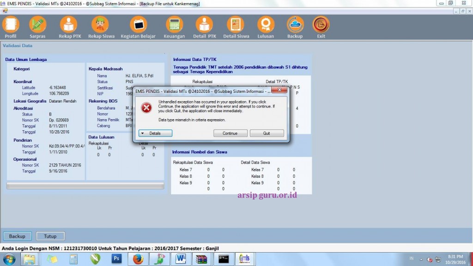Close the unhandled exception dialog
Image resolution: width=473 pixels, height=266 pixels.
pos(279,90)
